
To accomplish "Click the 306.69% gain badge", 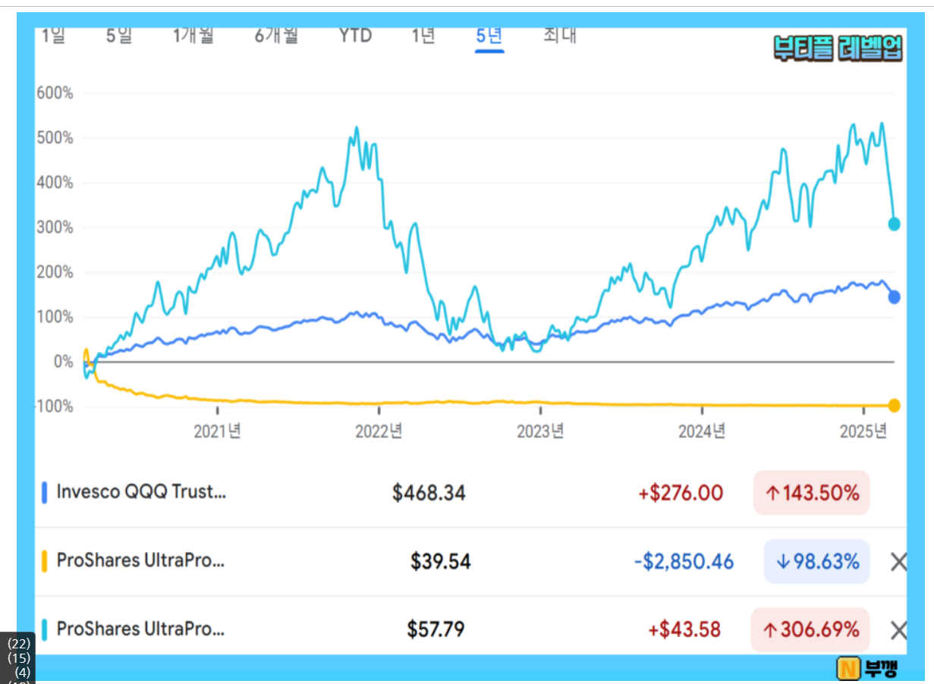I will click(810, 630).
